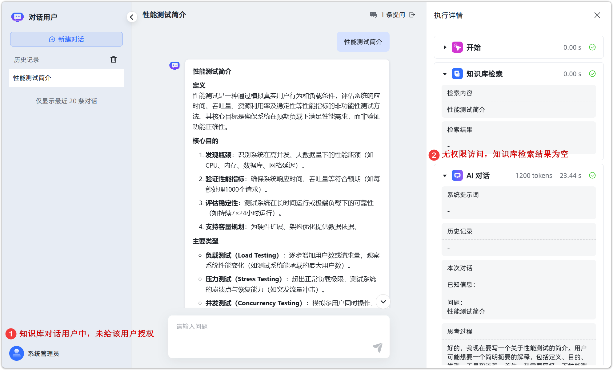
Task: Click the send message paper plane icon
Action: (x=378, y=348)
